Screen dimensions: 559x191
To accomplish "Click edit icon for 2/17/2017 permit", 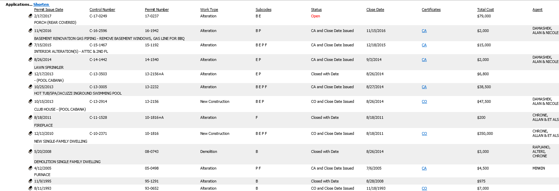I will tap(30, 16).
